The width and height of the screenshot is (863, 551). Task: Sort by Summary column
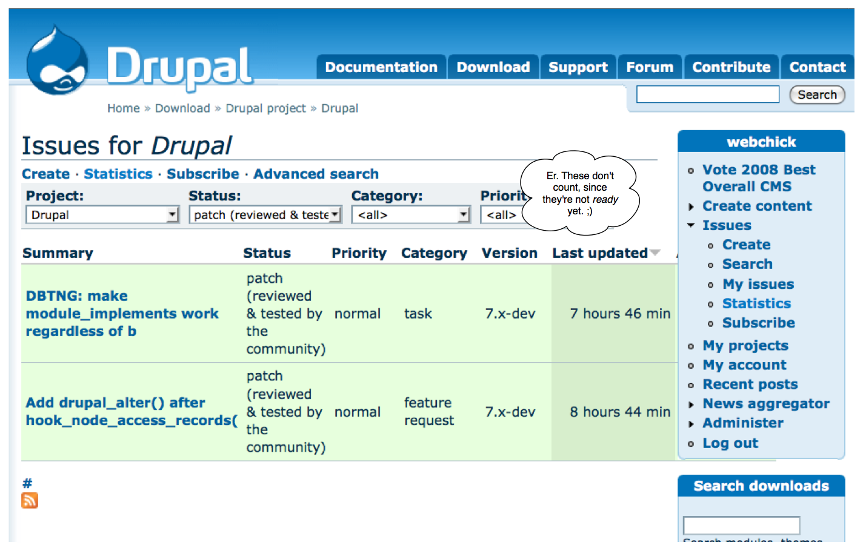tap(58, 253)
